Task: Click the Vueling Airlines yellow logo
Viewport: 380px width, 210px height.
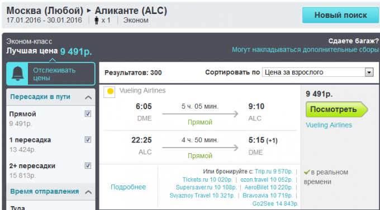Action: pos(110,92)
